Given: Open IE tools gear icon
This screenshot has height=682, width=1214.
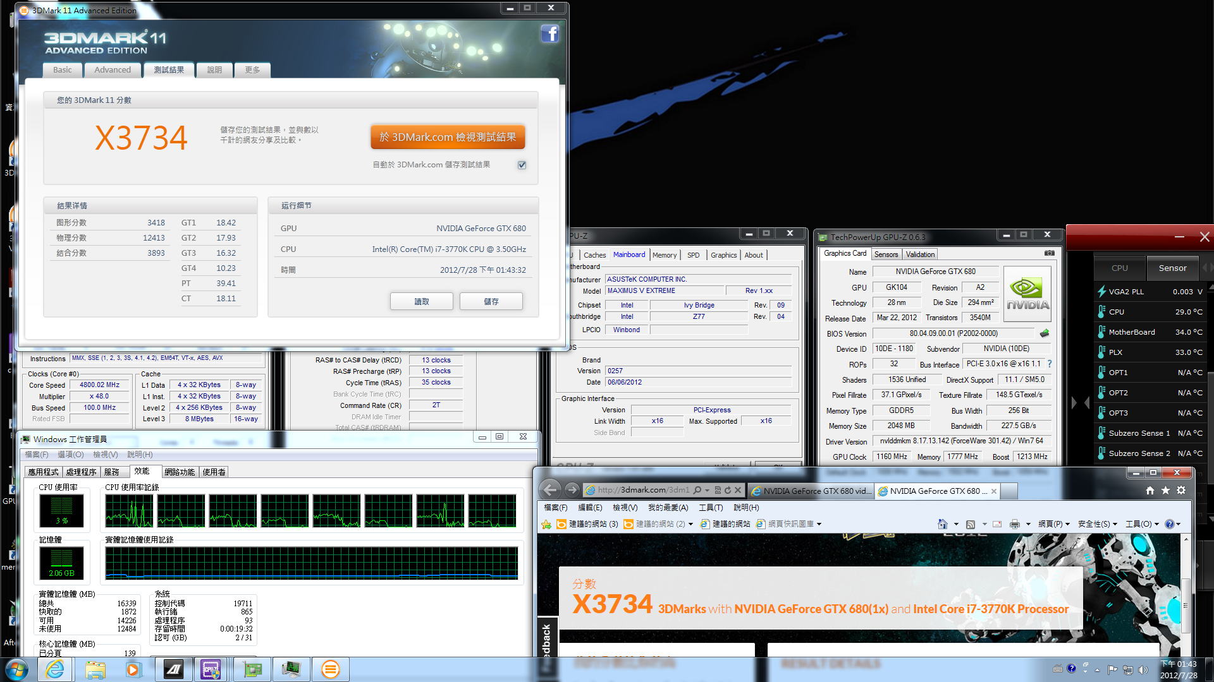Looking at the screenshot, I should [x=1181, y=490].
